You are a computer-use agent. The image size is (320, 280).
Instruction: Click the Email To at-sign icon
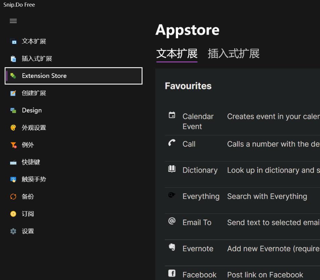[x=172, y=221]
